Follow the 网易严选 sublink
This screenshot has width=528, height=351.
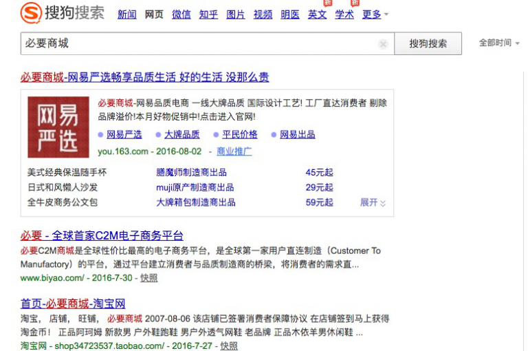coord(124,134)
